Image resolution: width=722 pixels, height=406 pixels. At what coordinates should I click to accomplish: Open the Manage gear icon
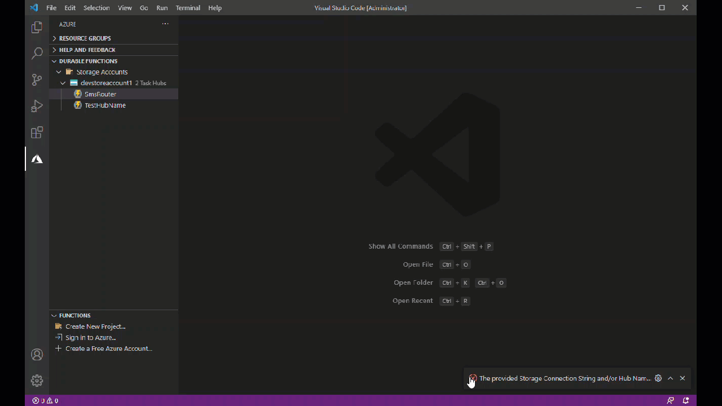click(37, 381)
